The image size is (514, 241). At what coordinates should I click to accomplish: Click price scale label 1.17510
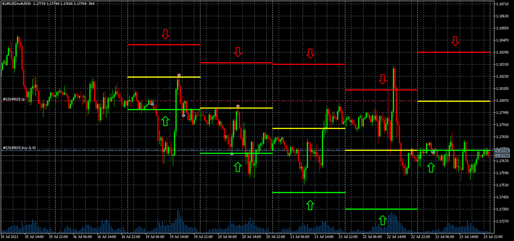(502, 185)
